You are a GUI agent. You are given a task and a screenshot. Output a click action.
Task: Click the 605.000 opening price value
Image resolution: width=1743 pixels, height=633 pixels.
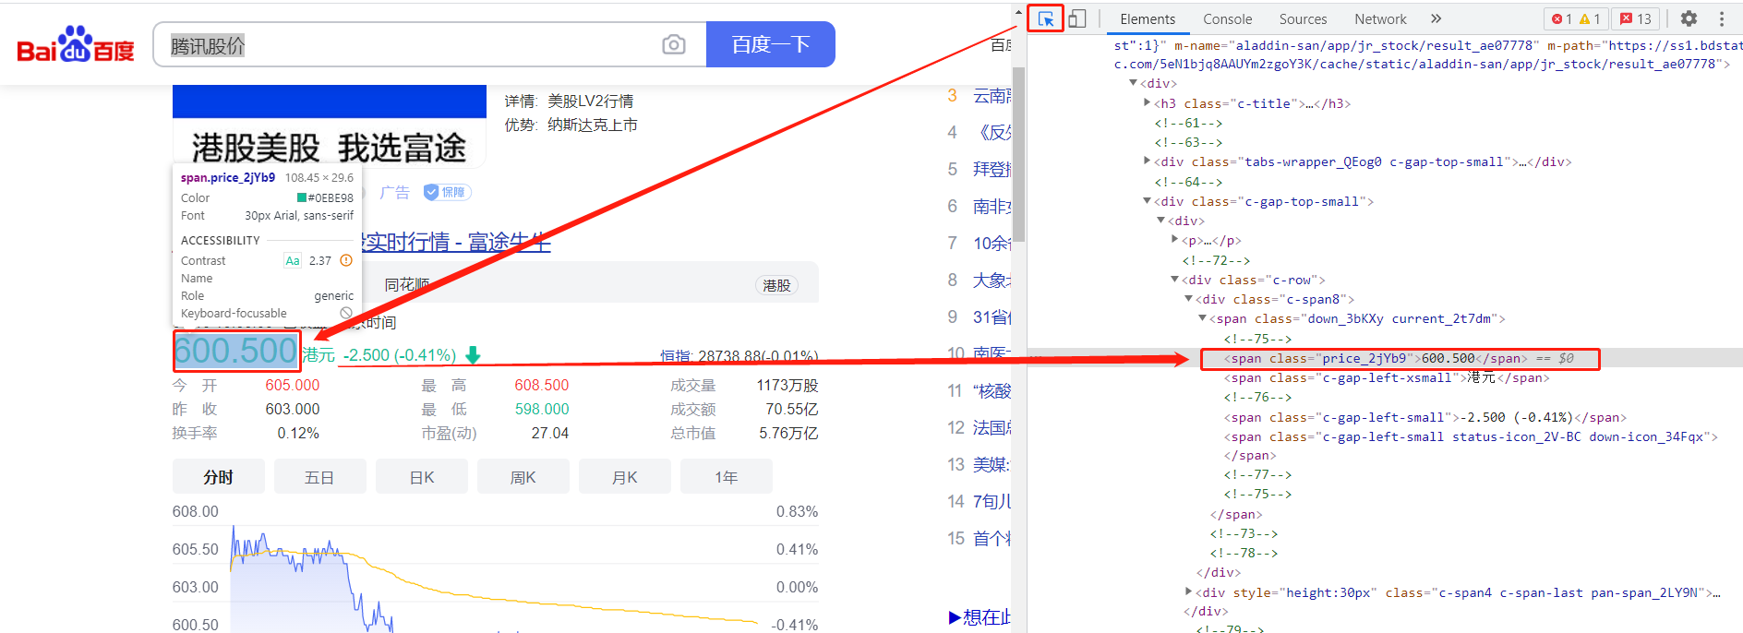click(x=292, y=386)
